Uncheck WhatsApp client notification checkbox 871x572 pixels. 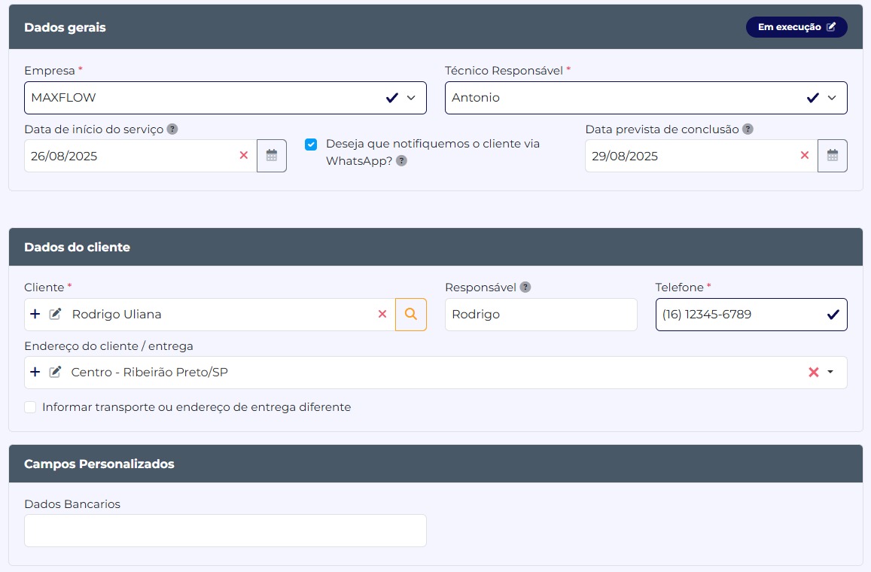tap(311, 145)
